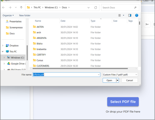Click the file list vertical scrollbar
This screenshot has height=120, width=155.
point(139,23)
